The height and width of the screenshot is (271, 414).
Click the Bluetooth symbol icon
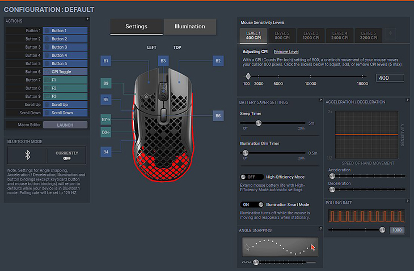click(27, 155)
